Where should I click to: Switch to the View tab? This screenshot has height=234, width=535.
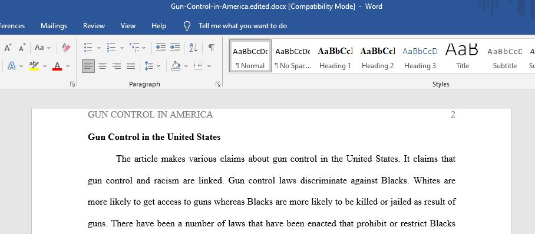(x=128, y=26)
